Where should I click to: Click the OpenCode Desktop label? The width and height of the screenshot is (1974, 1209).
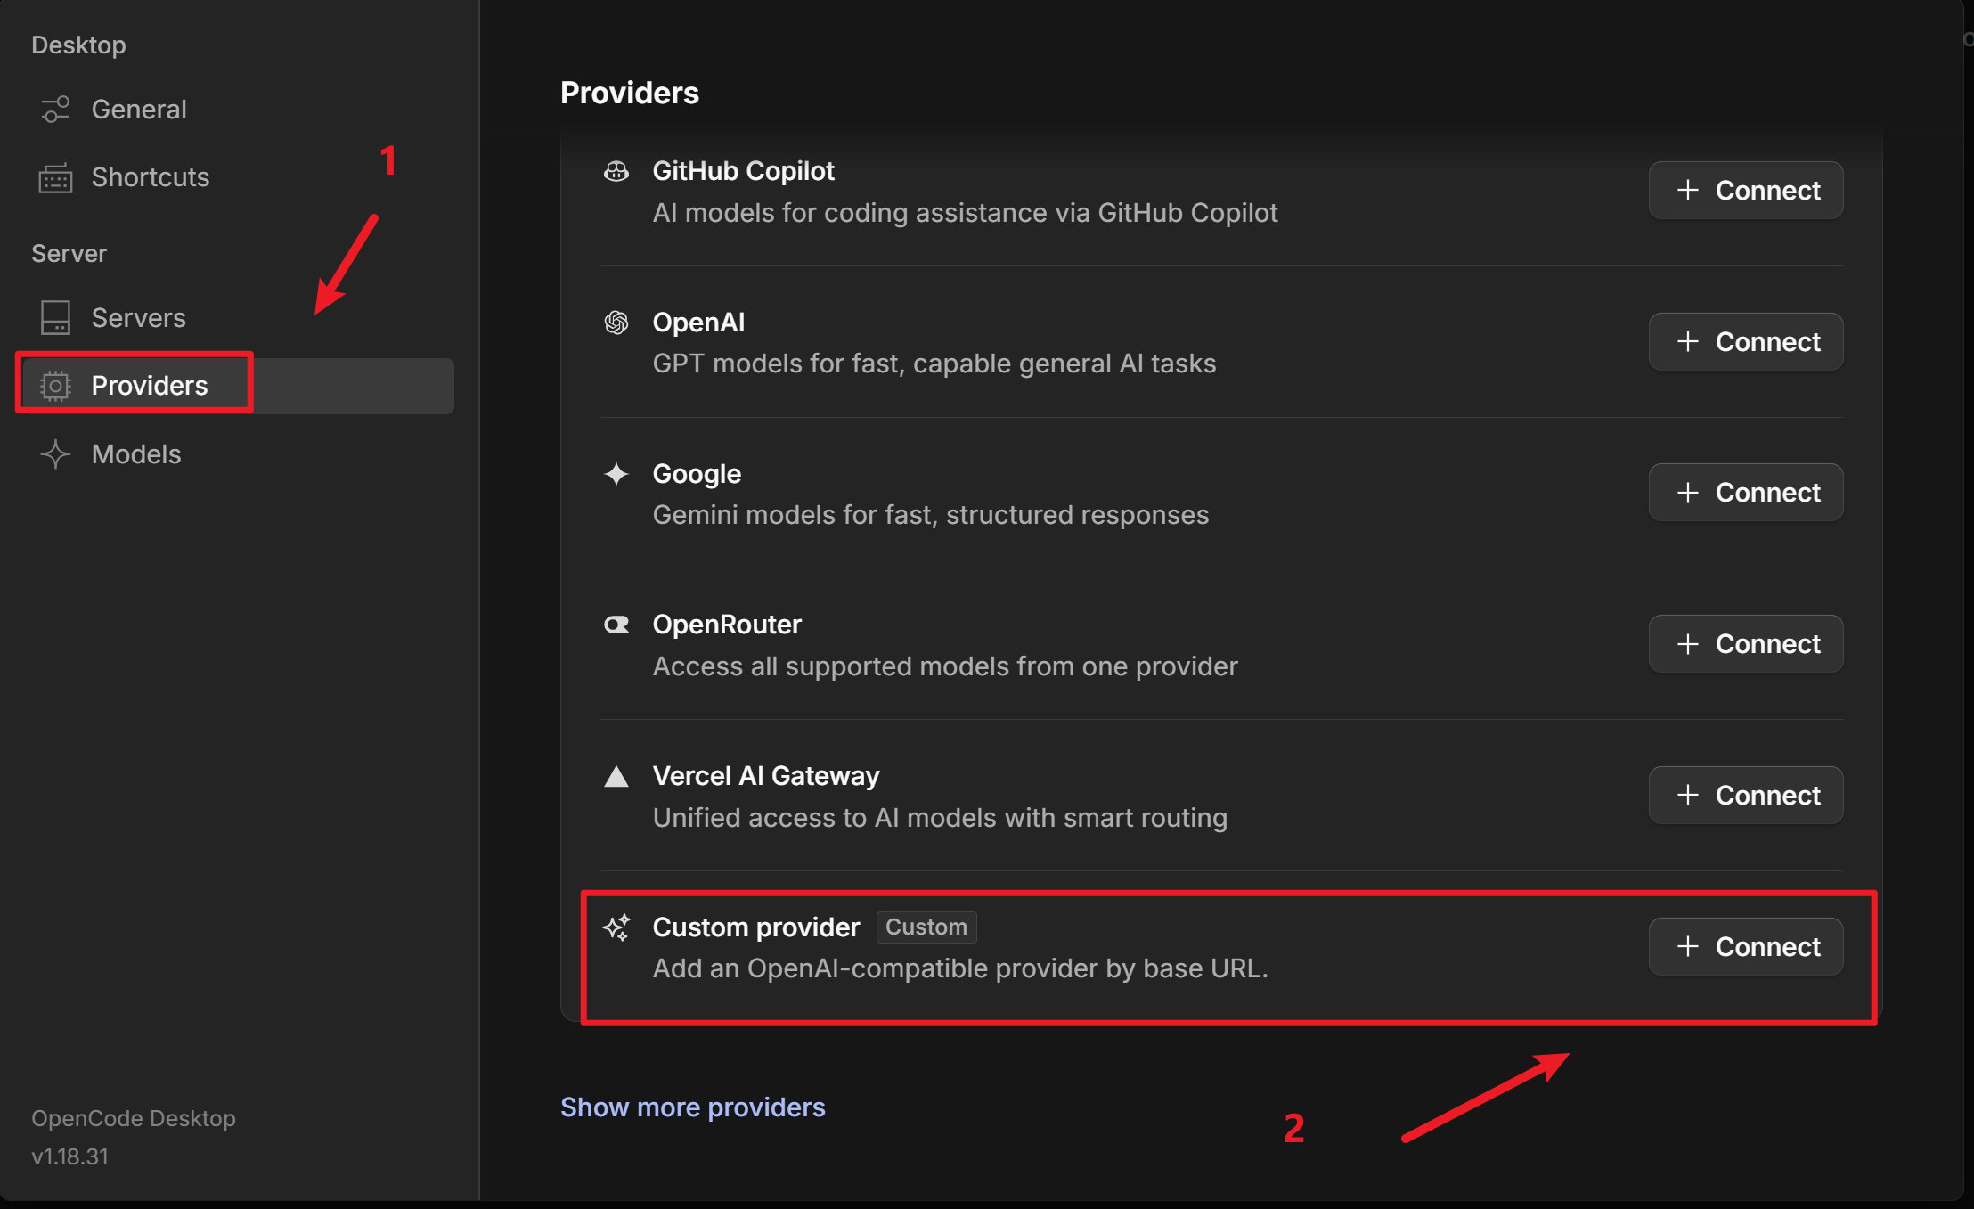tap(134, 1118)
